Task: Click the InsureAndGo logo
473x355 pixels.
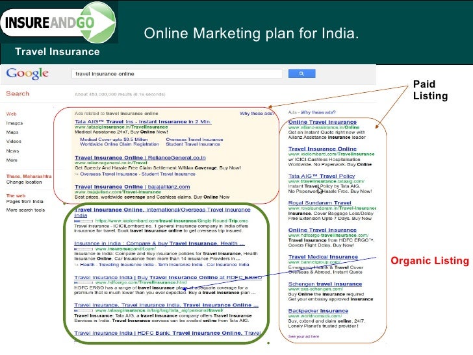Action: click(x=58, y=22)
